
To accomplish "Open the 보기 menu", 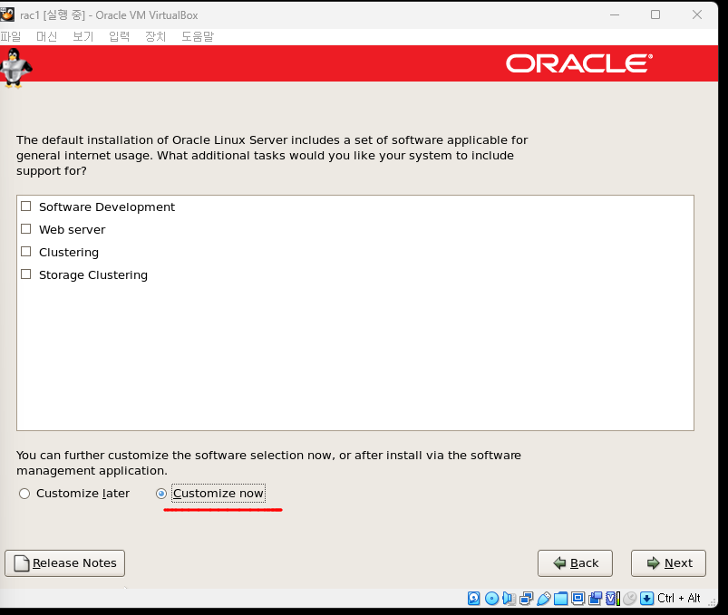I will [83, 36].
